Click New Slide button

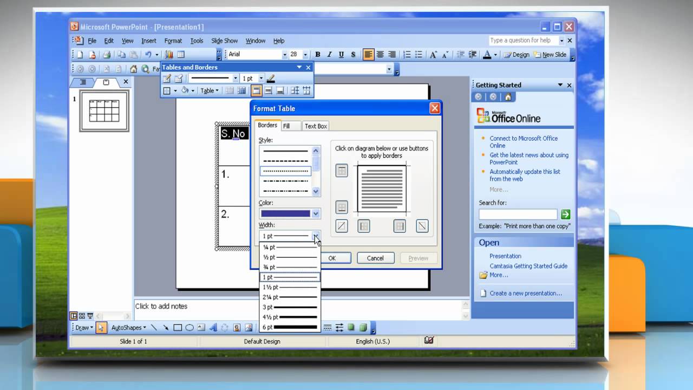pyautogui.click(x=550, y=55)
